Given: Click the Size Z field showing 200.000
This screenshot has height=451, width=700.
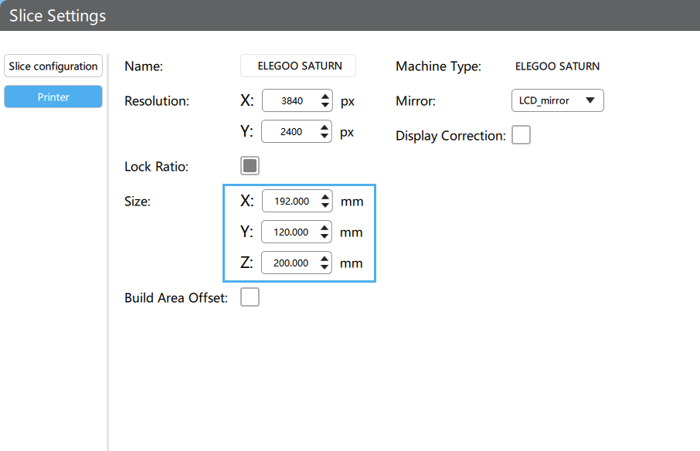Looking at the screenshot, I should (291, 263).
